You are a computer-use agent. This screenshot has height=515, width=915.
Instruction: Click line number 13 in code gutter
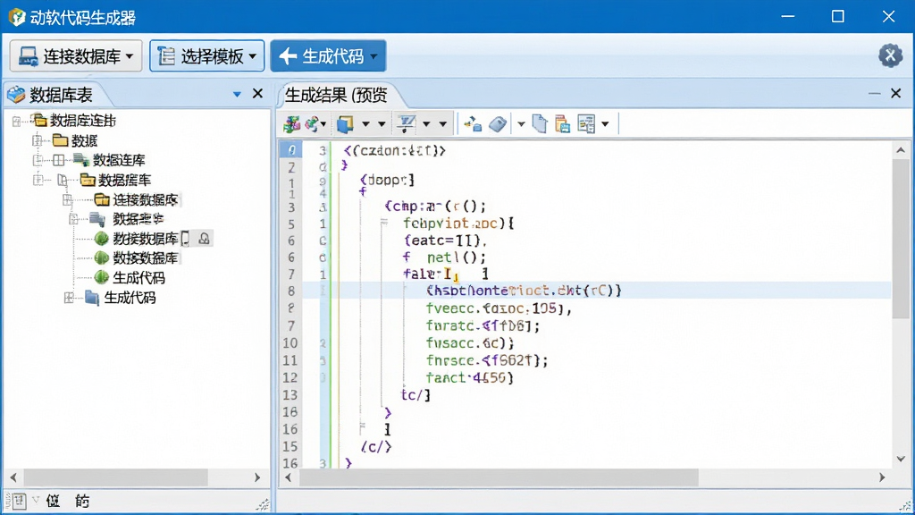coord(290,395)
